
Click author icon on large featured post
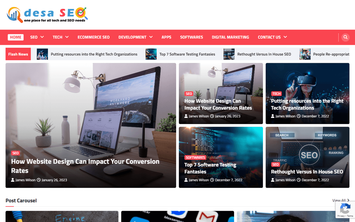[x=13, y=180]
